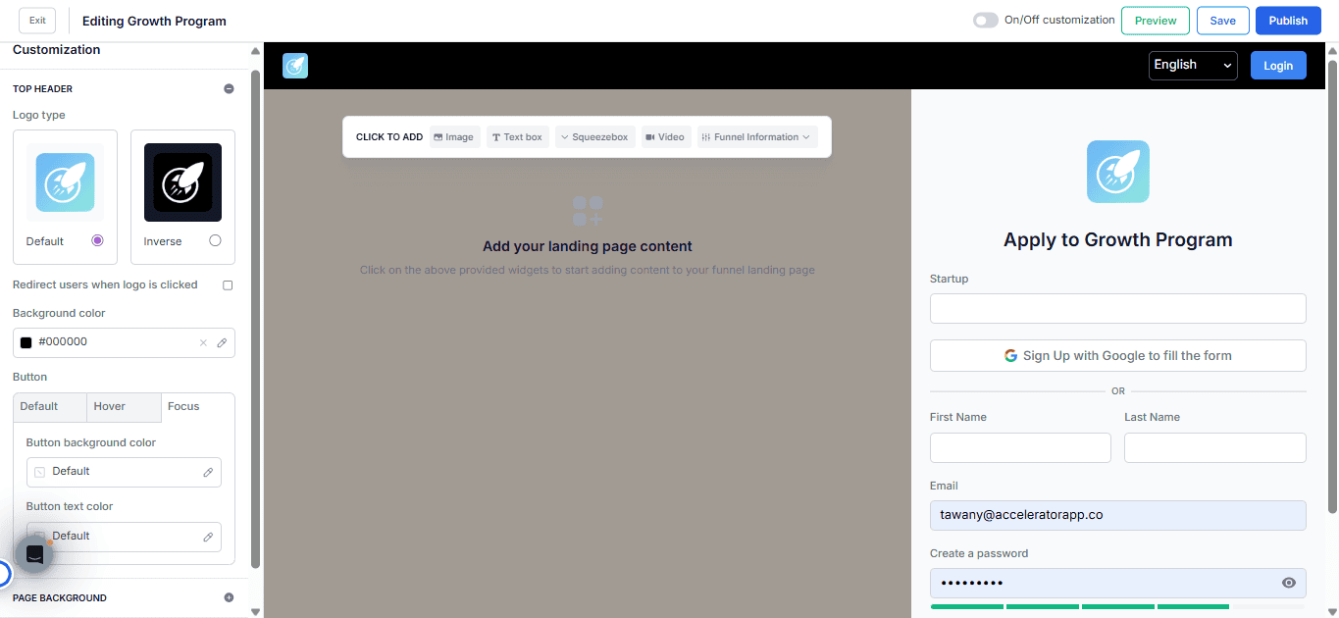
Task: Click the Last Name input field
Action: [1214, 447]
